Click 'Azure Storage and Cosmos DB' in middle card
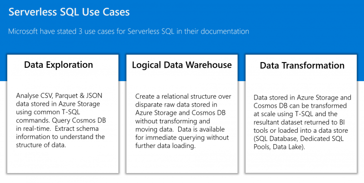Viewport: 364px width, 183px height. (x=181, y=113)
